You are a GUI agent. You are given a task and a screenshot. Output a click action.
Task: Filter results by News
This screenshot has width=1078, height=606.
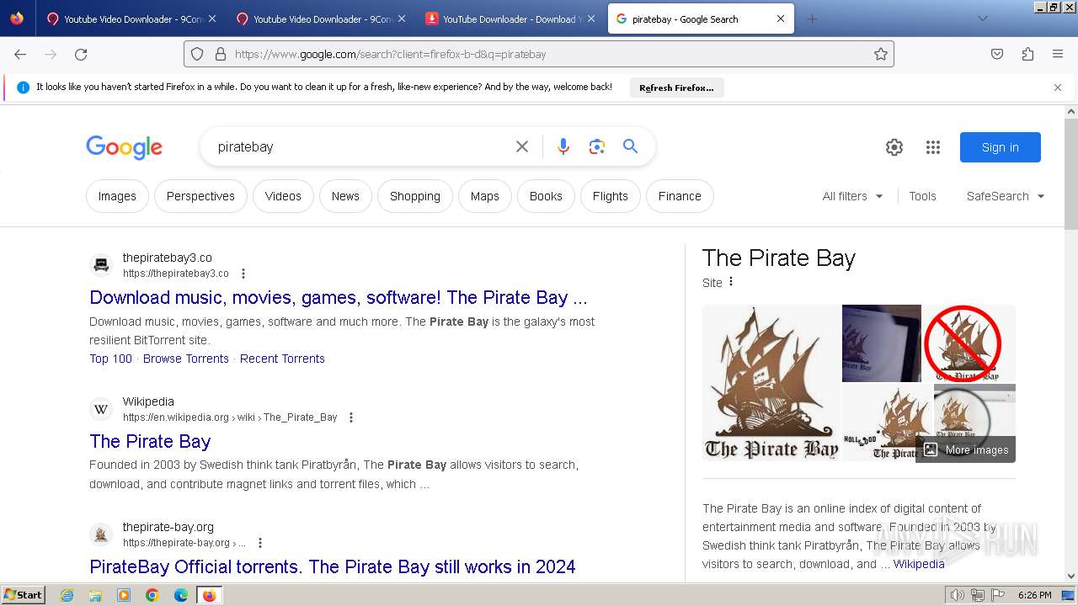[x=345, y=196]
